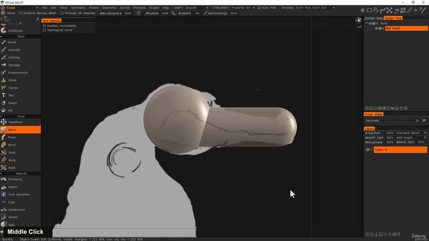Toggle visibility eye of Root object
Viewport: 429px width, 241px height.
(370, 23)
